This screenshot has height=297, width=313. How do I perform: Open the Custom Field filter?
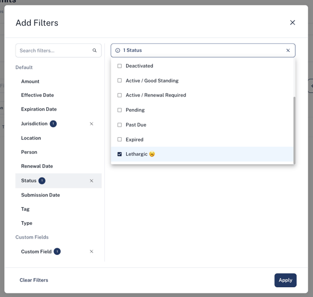[36, 252]
